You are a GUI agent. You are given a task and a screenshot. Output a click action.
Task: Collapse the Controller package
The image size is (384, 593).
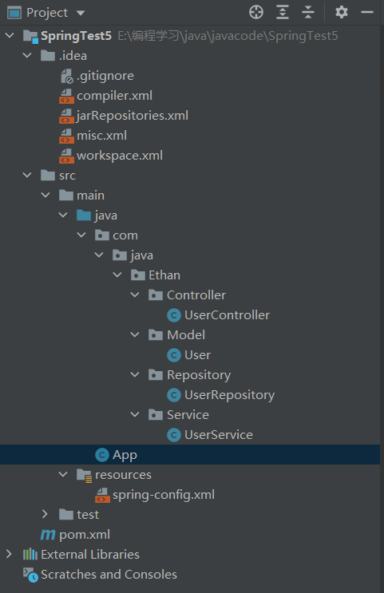[135, 295]
